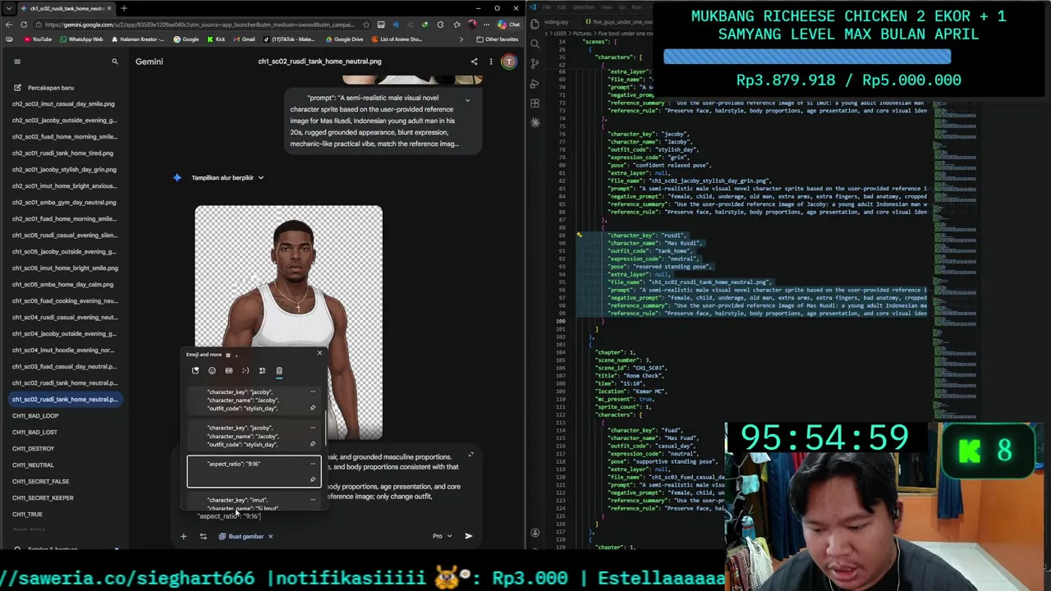Viewport: 1051px width, 591px height.
Task: Open the Gmail bookmark
Action: tap(243, 39)
